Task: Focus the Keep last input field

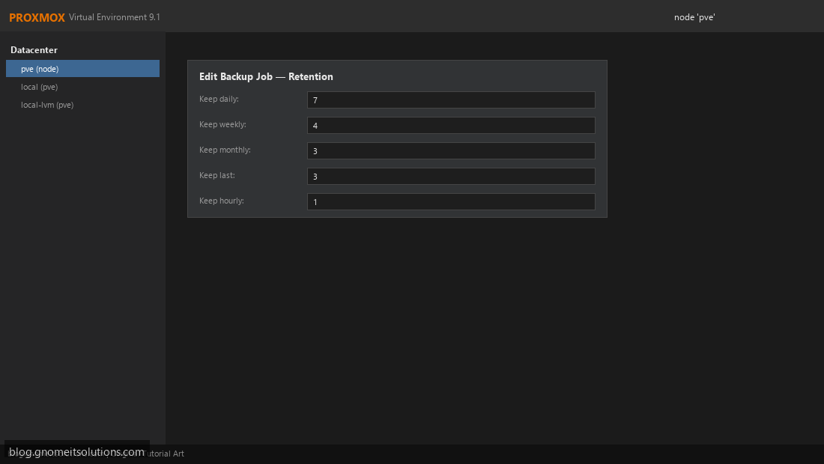Action: coord(451,177)
